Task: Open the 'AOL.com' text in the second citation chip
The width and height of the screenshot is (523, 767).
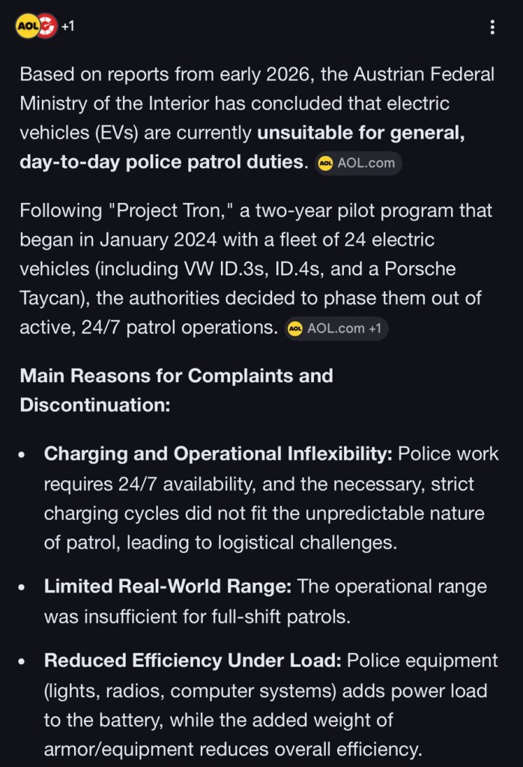Action: point(336,328)
